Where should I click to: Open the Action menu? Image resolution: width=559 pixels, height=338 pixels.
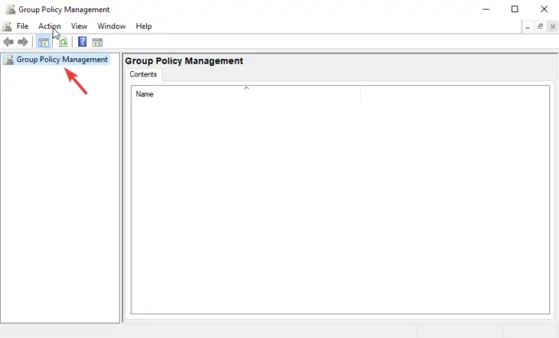(x=50, y=26)
